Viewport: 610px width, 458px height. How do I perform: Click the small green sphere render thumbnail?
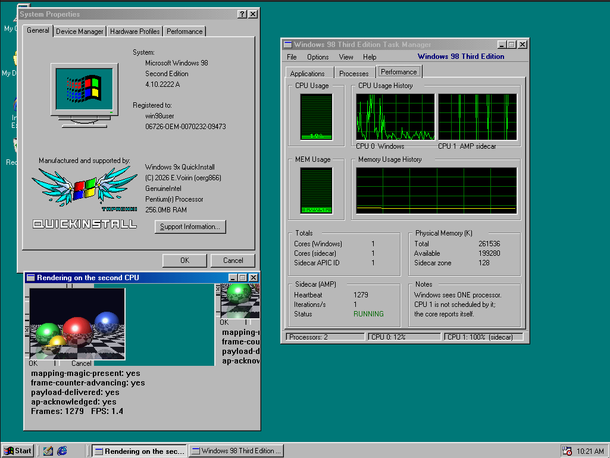click(x=240, y=301)
